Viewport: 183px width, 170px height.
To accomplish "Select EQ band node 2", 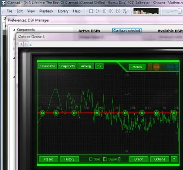I will click(56, 113).
